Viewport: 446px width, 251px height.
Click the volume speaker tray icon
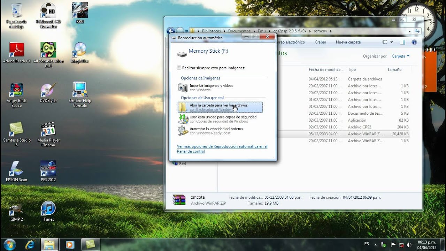pos(409,244)
